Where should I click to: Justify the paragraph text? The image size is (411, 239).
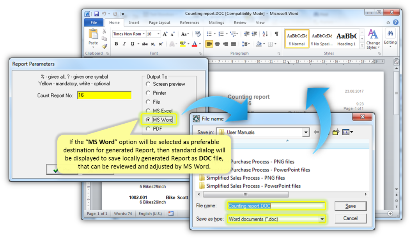[233, 44]
